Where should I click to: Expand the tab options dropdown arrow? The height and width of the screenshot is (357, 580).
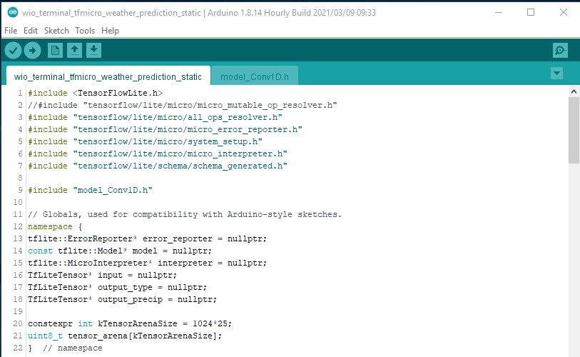[x=557, y=74]
